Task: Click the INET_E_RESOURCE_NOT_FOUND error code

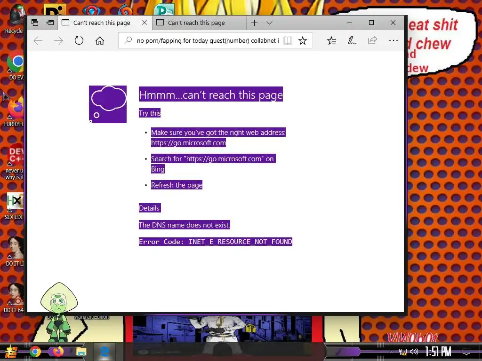Action: coord(240,242)
